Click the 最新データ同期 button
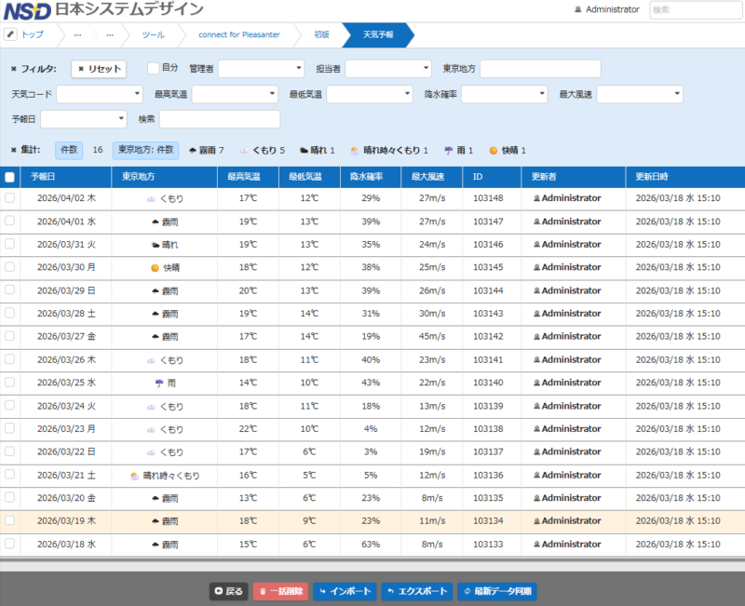Viewport: 745px width, 606px height. [x=497, y=591]
